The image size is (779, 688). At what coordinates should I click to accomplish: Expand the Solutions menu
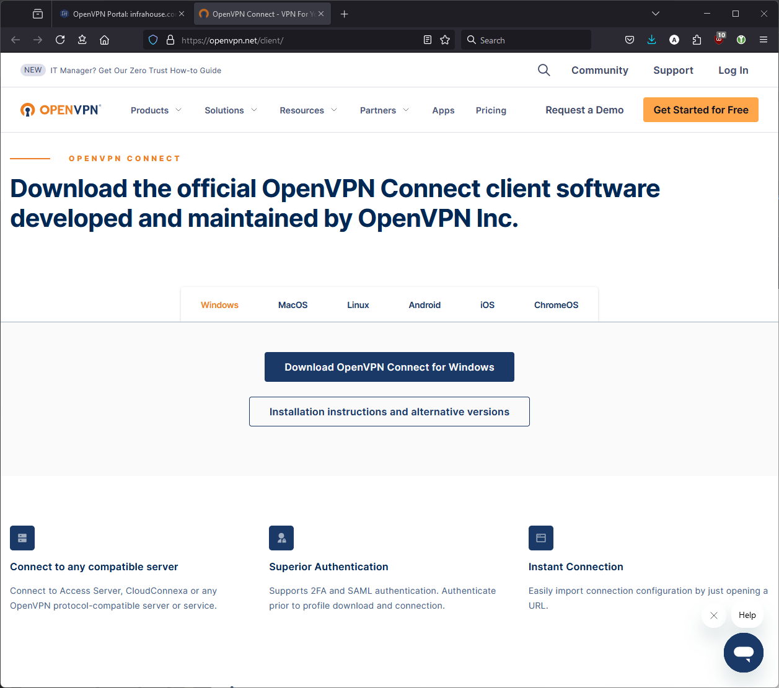click(231, 110)
